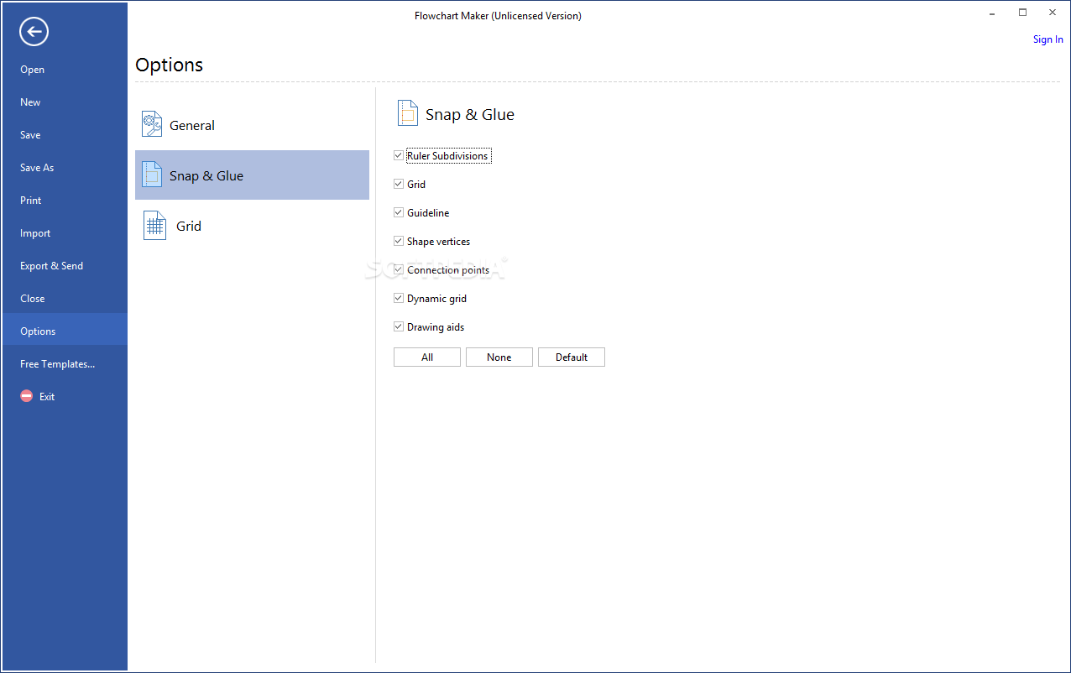
Task: Click the All button
Action: click(427, 357)
